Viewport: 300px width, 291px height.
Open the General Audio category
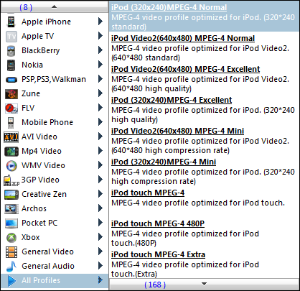(55, 266)
